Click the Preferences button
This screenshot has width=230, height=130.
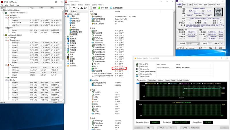195,127
